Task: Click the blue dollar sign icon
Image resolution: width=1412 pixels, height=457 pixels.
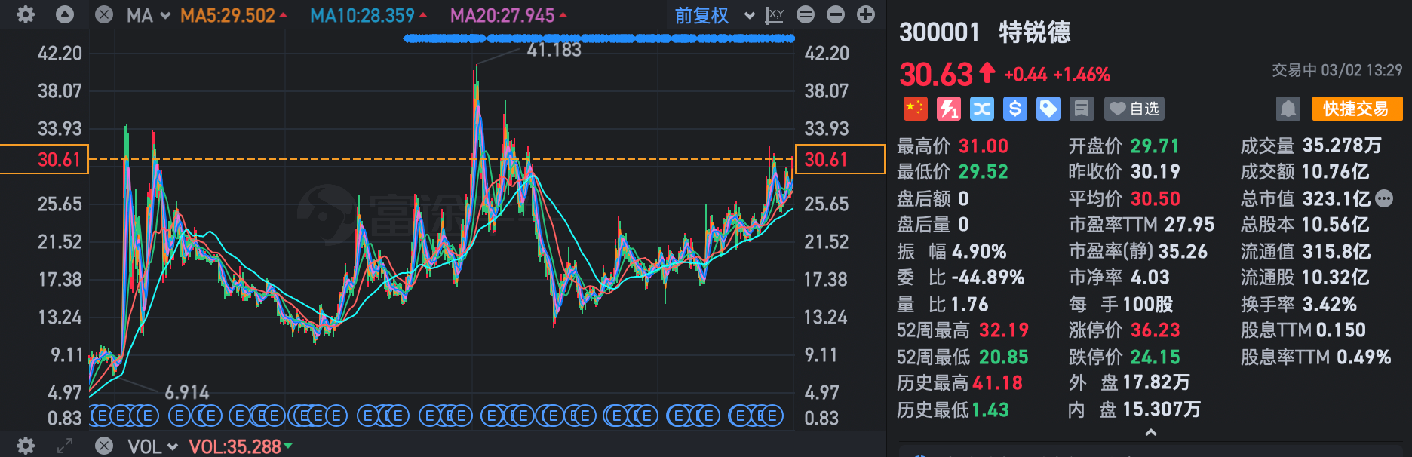Action: click(x=1015, y=109)
